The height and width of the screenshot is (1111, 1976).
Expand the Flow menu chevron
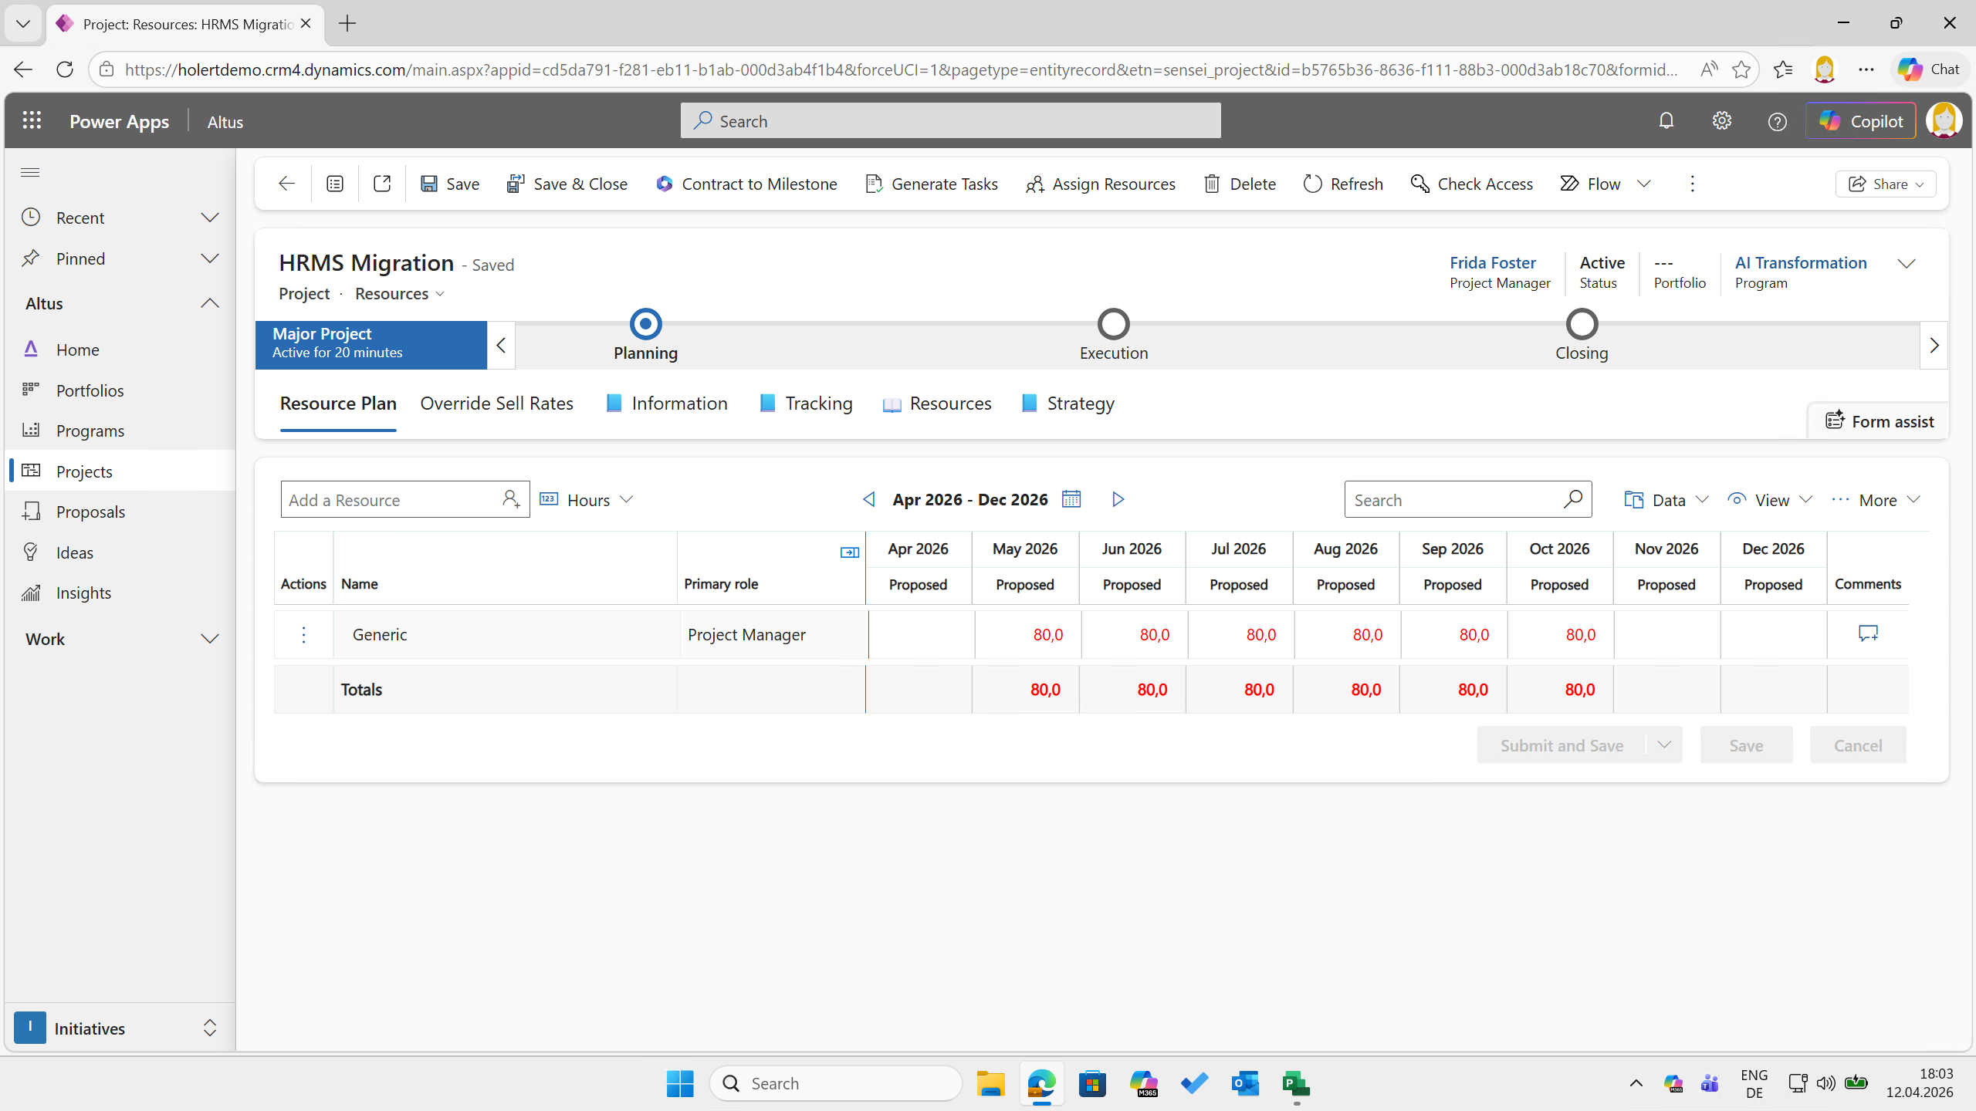(1644, 184)
